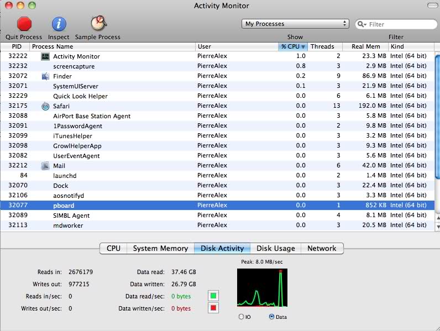Select the mdworker process row
The width and height of the screenshot is (440, 331).
[x=217, y=225]
